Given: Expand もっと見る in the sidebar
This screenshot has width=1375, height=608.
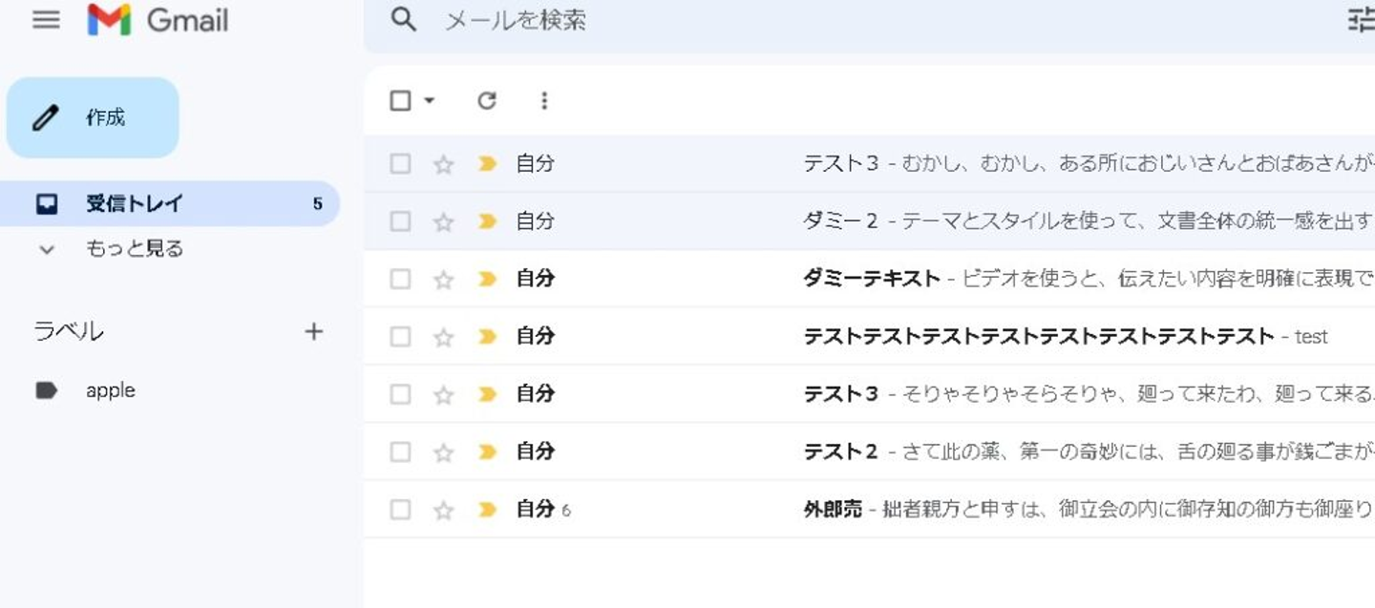Looking at the screenshot, I should [x=134, y=249].
